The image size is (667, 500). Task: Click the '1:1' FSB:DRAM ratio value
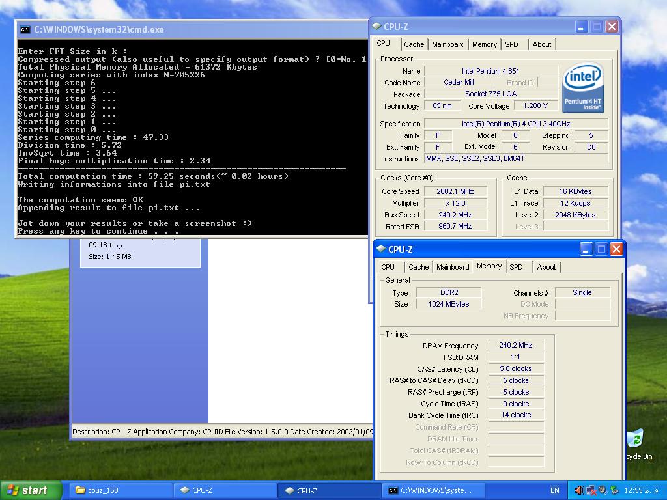coord(516,357)
